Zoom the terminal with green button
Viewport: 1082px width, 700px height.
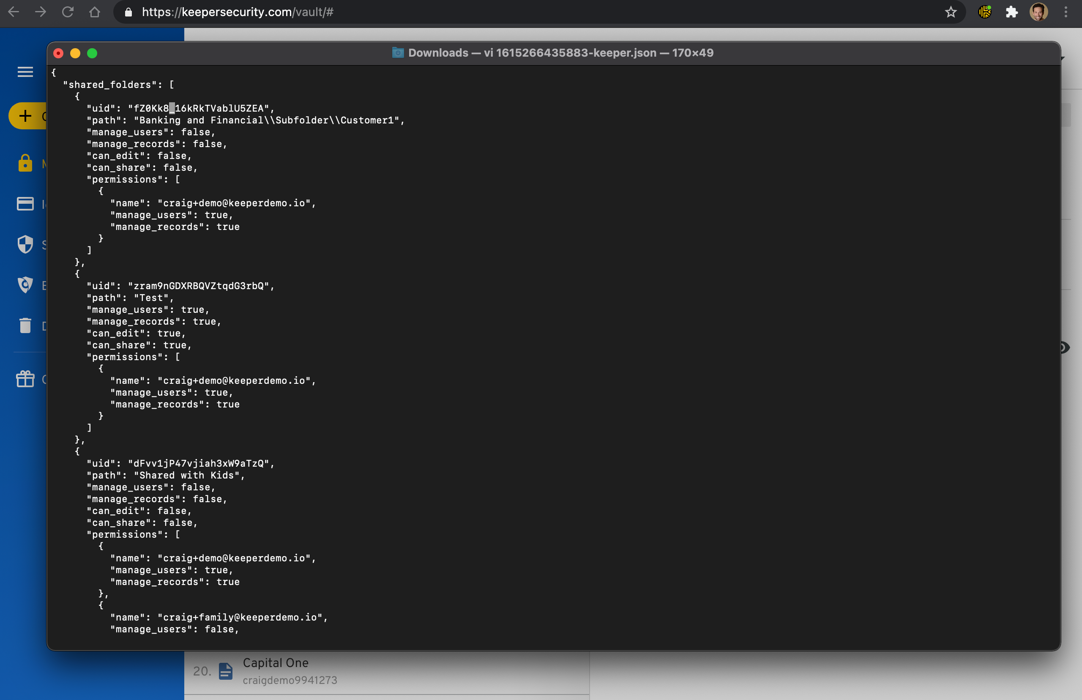point(92,53)
